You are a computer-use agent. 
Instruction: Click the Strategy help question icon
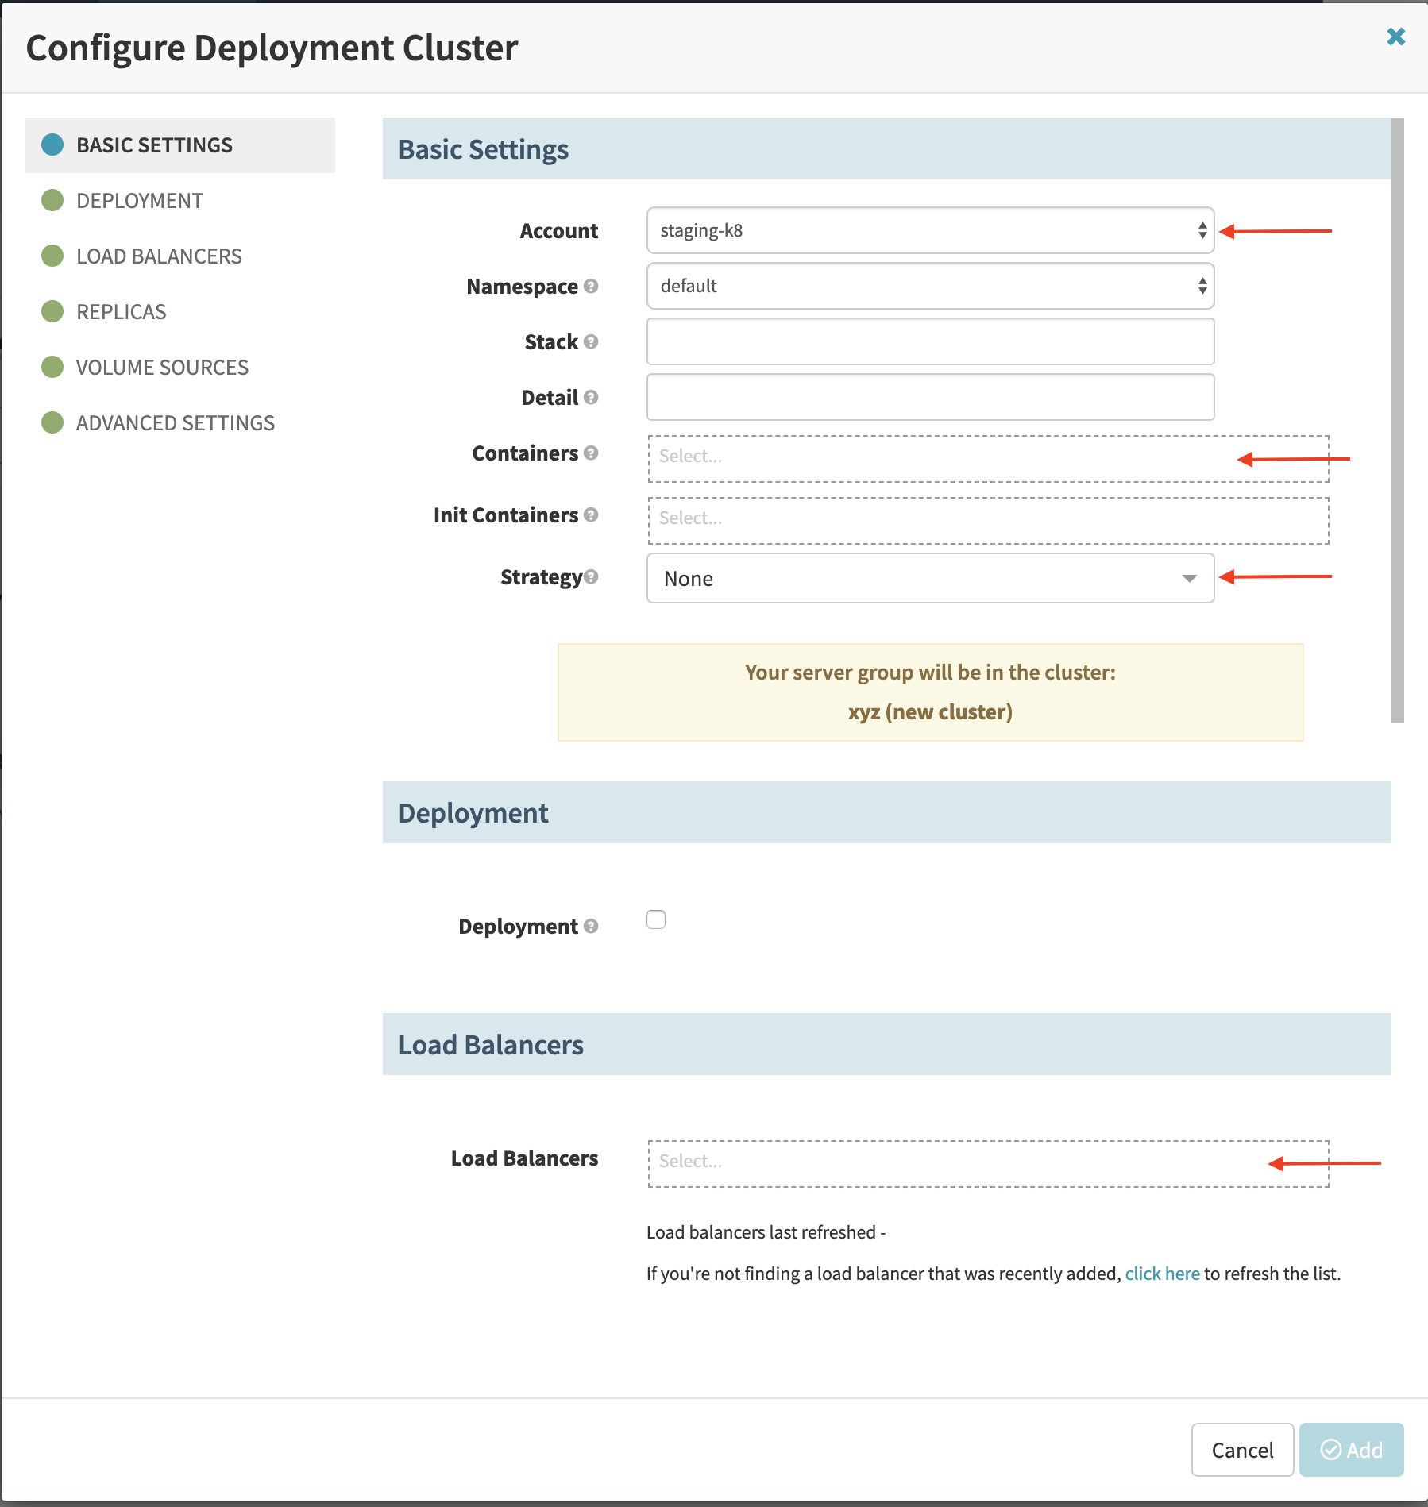point(591,576)
